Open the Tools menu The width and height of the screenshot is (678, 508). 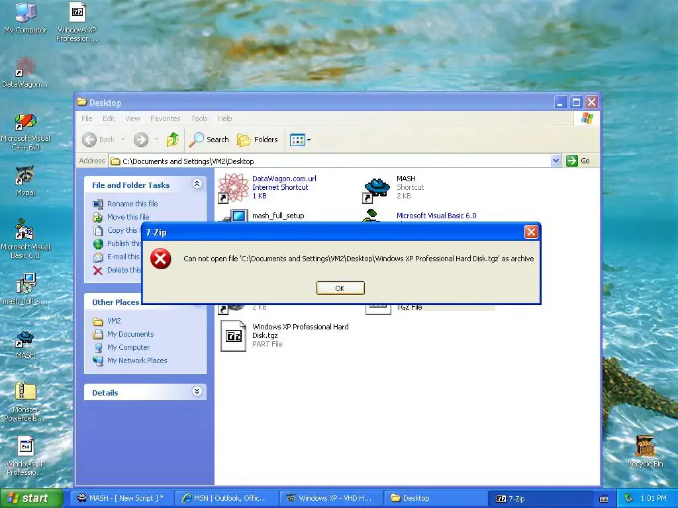[x=199, y=118]
